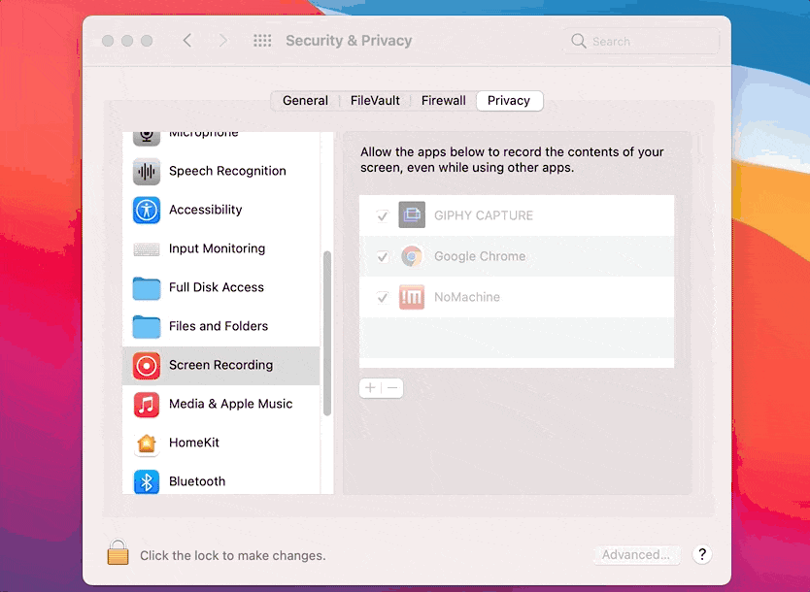Click the Input Monitoring keyboard icon

(147, 249)
